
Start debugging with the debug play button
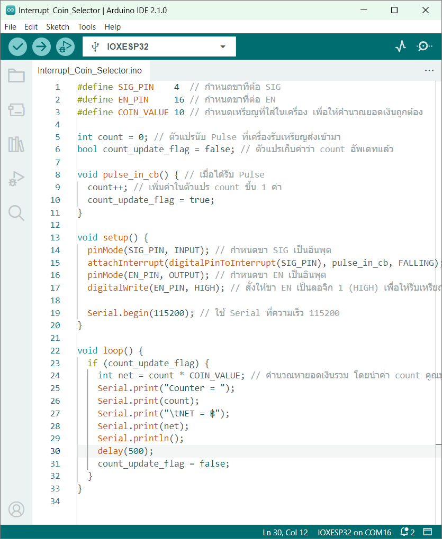pos(66,47)
